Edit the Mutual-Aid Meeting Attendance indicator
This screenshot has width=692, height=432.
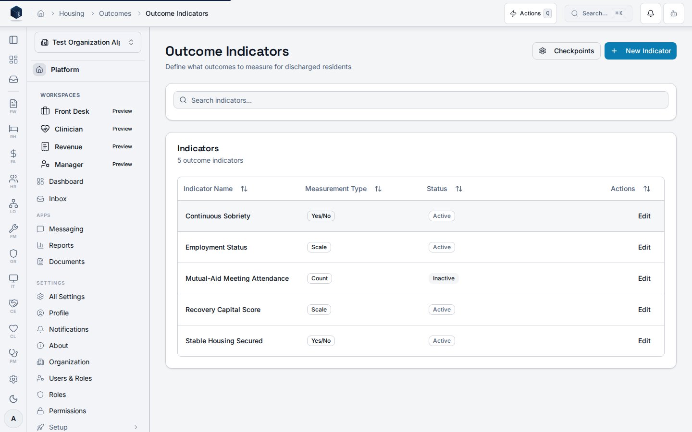[x=644, y=278]
